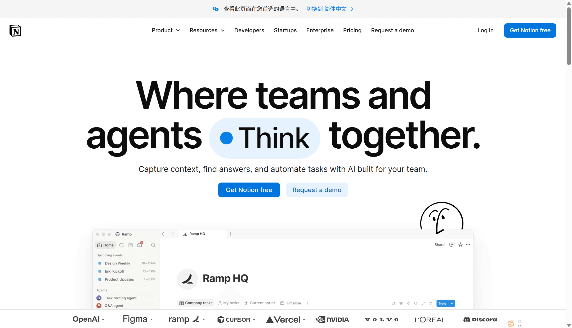Click the scrollbar down arrow

(569, 325)
